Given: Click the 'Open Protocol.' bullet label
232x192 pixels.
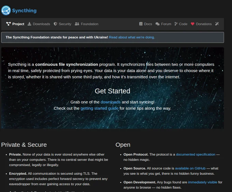Looking at the screenshot, I should pyautogui.click(x=136, y=154).
